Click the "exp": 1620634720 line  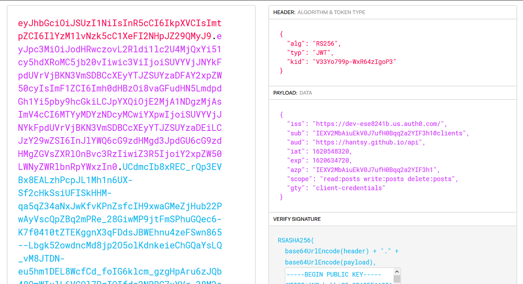pos(319,160)
